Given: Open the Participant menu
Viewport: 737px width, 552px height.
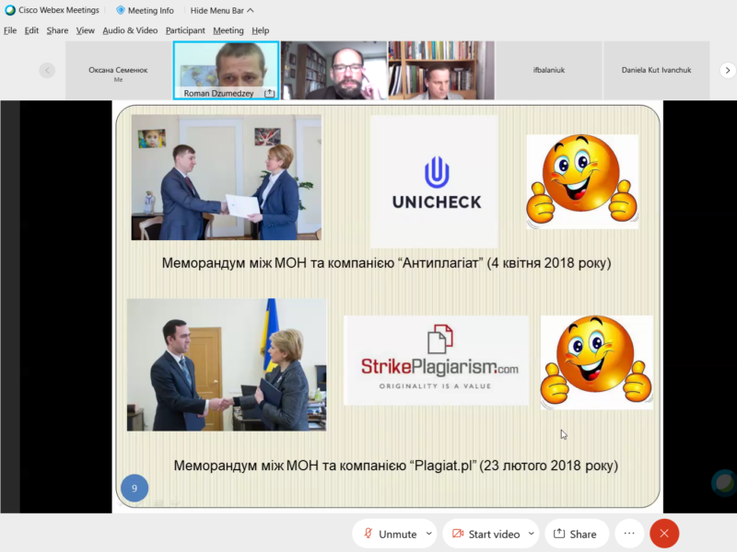Looking at the screenshot, I should tap(185, 30).
